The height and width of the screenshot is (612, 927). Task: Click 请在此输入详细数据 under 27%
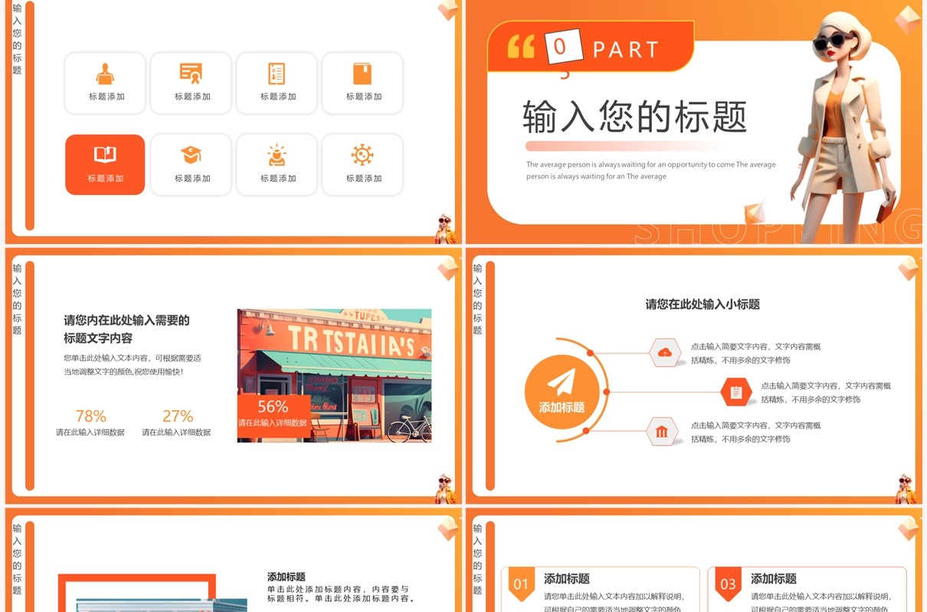(176, 432)
